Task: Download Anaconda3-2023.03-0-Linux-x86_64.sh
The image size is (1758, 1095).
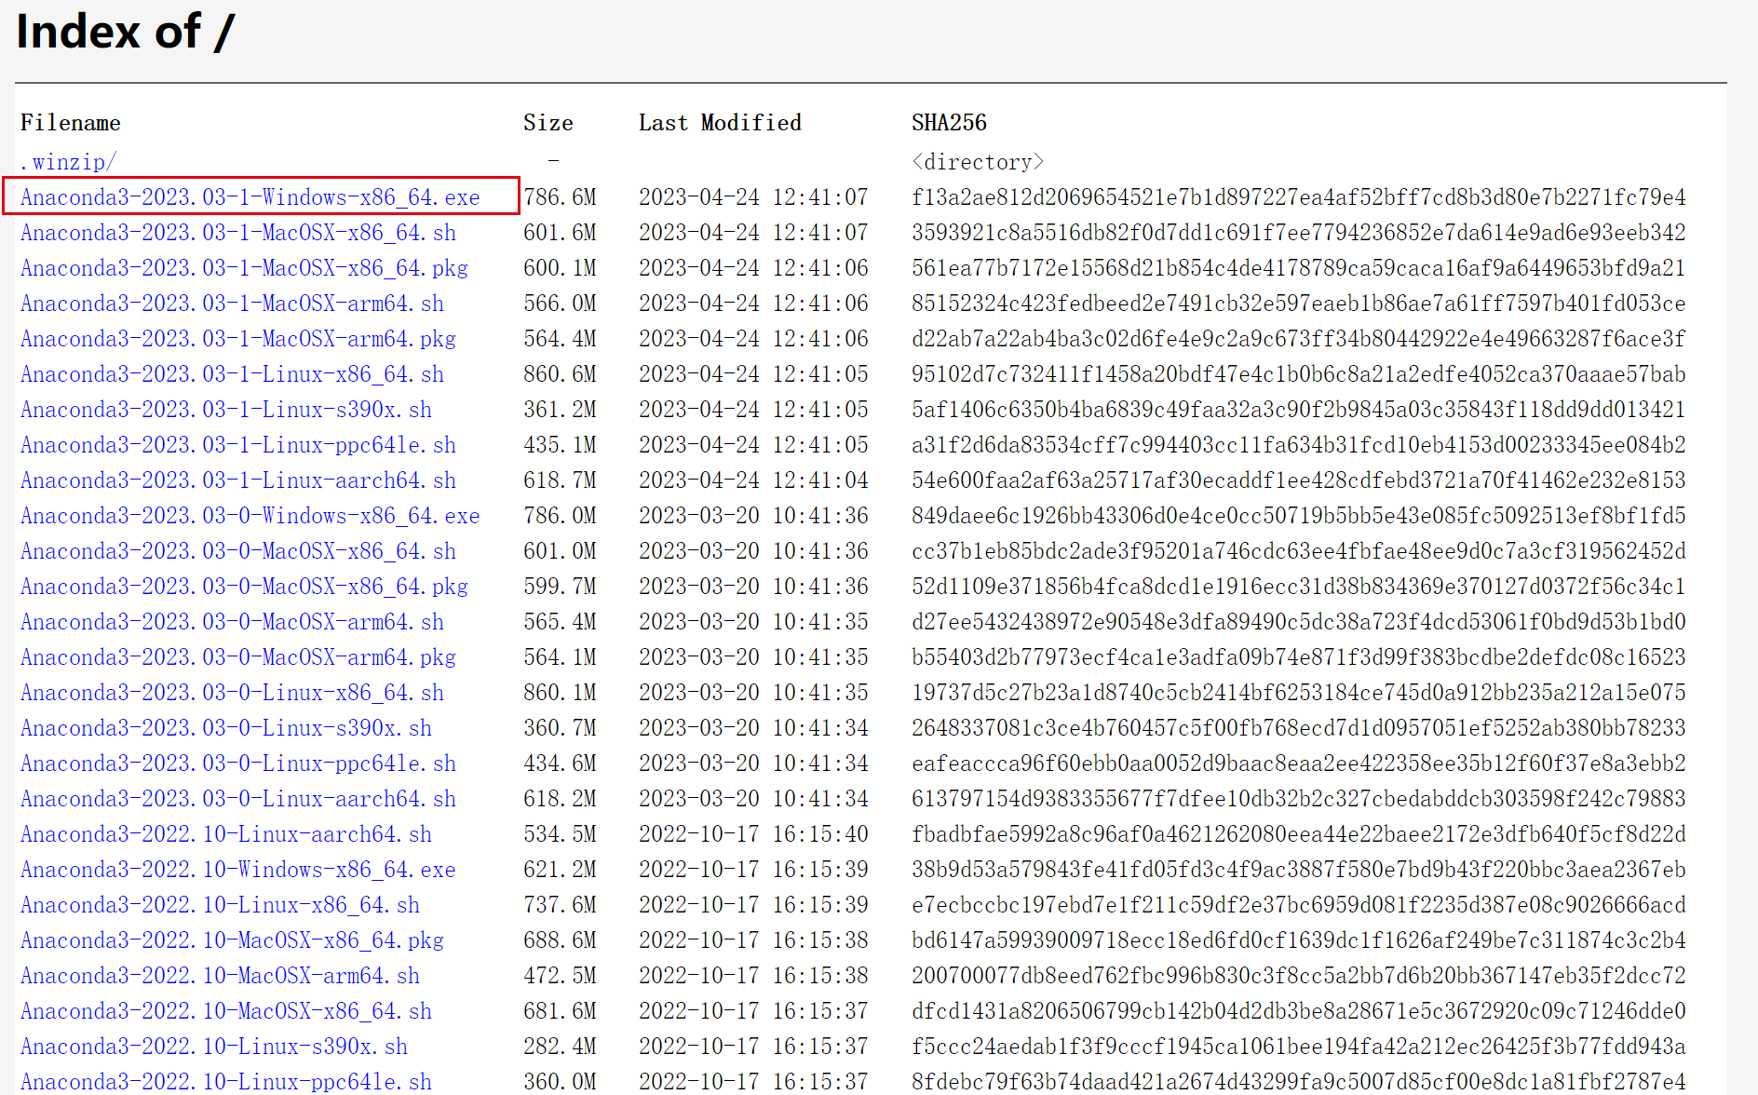Action: pos(232,693)
